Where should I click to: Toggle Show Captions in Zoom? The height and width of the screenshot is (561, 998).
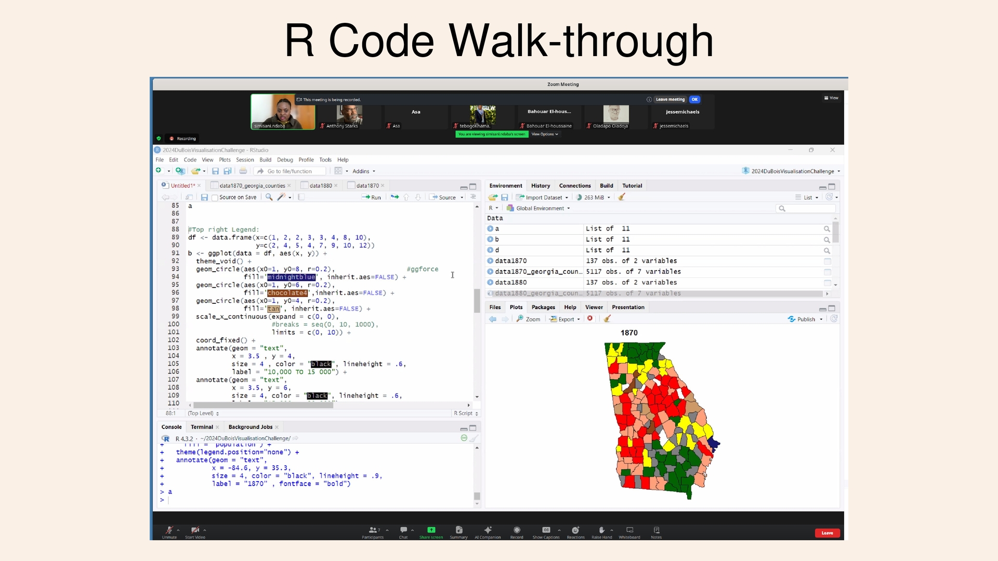point(546,532)
